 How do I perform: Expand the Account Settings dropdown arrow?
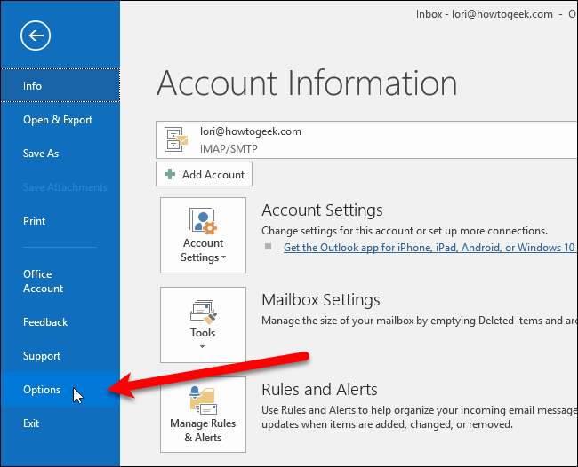223,258
